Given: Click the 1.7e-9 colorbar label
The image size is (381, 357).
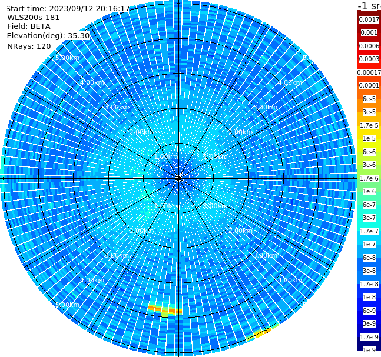Looking at the screenshot, I should click(x=369, y=337).
